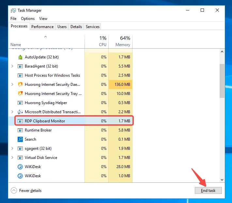Close the Task Manager window
The image size is (232, 203).
click(217, 10)
